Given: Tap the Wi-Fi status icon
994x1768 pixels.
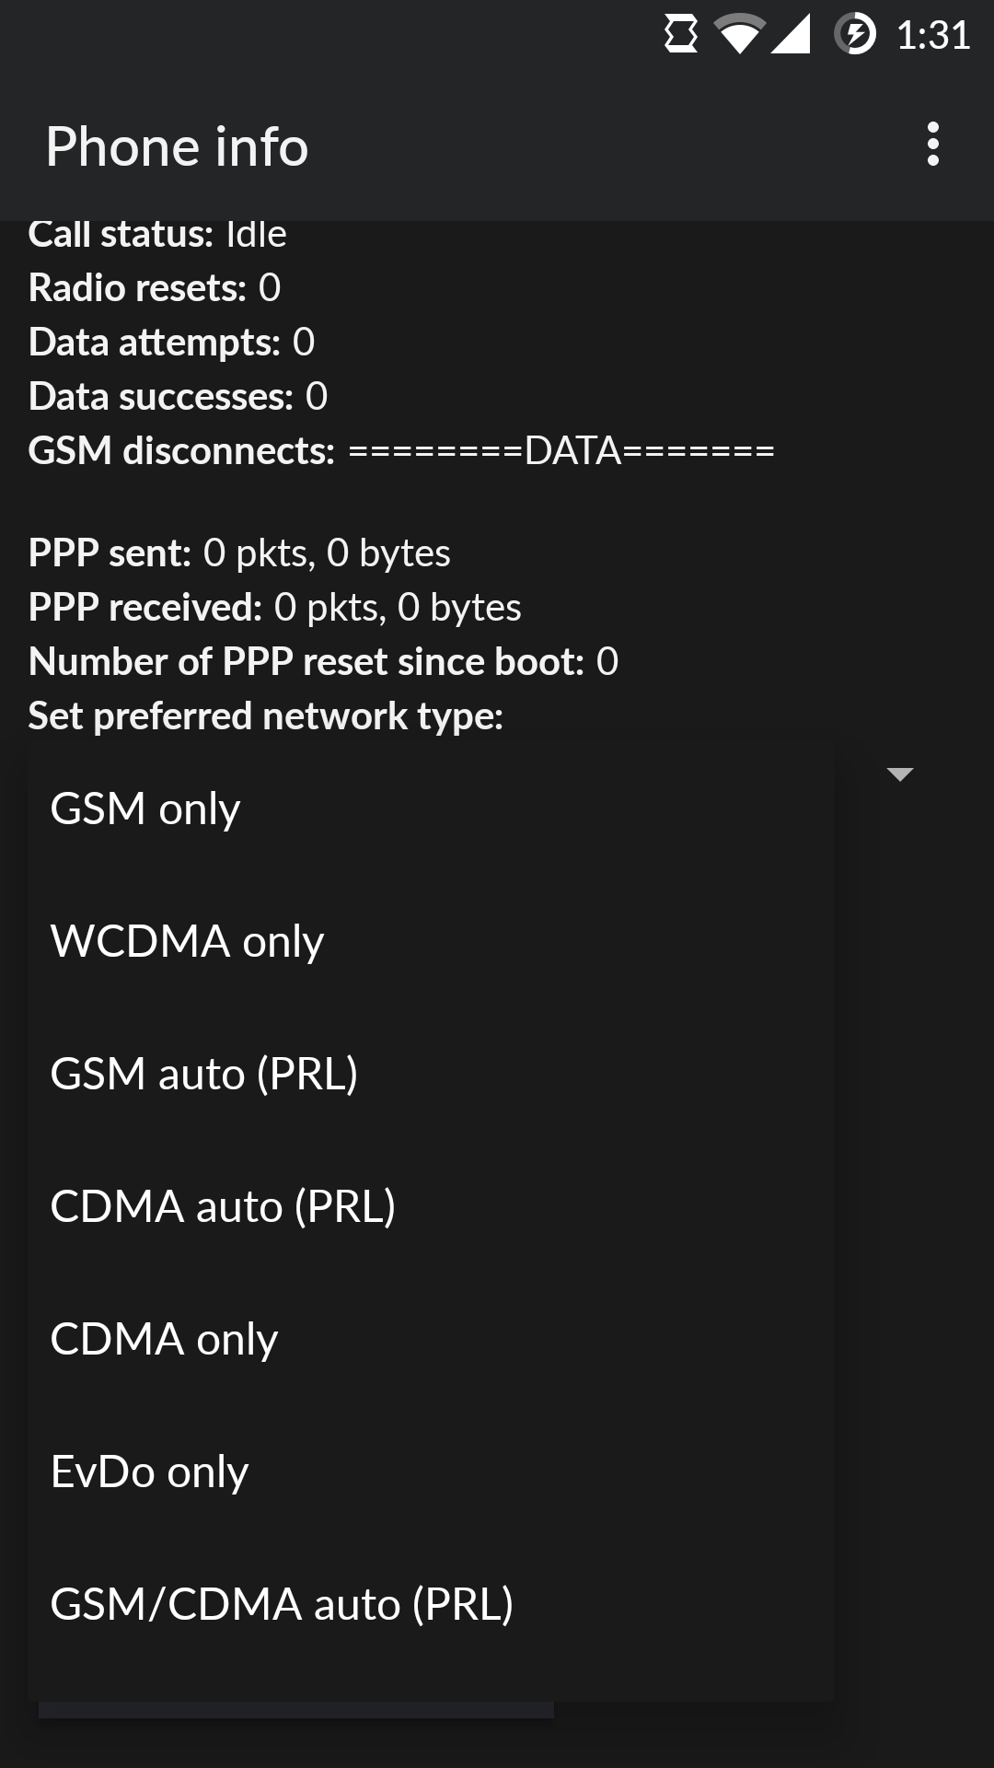Looking at the screenshot, I should pos(739,35).
